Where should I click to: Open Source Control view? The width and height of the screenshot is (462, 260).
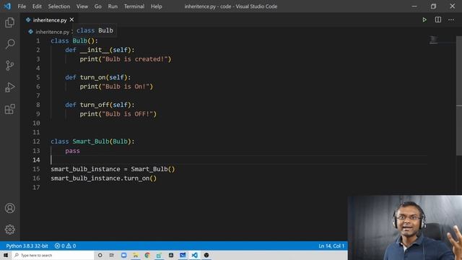pos(9,66)
